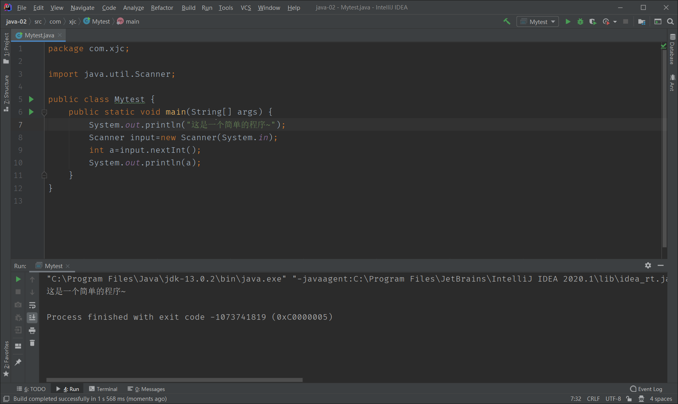This screenshot has height=404, width=678.
Task: Open the Run panel settings gear
Action: click(648, 265)
